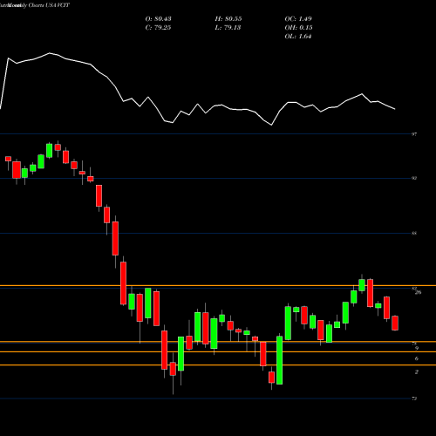Image resolution: width=436 pixels, height=436 pixels.
Task: Click the OL: 1.64 value
Action: 298,37
